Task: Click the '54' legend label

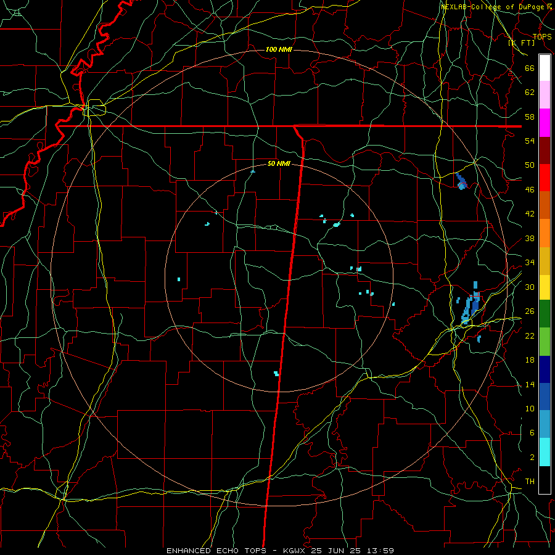Action: coord(530,141)
